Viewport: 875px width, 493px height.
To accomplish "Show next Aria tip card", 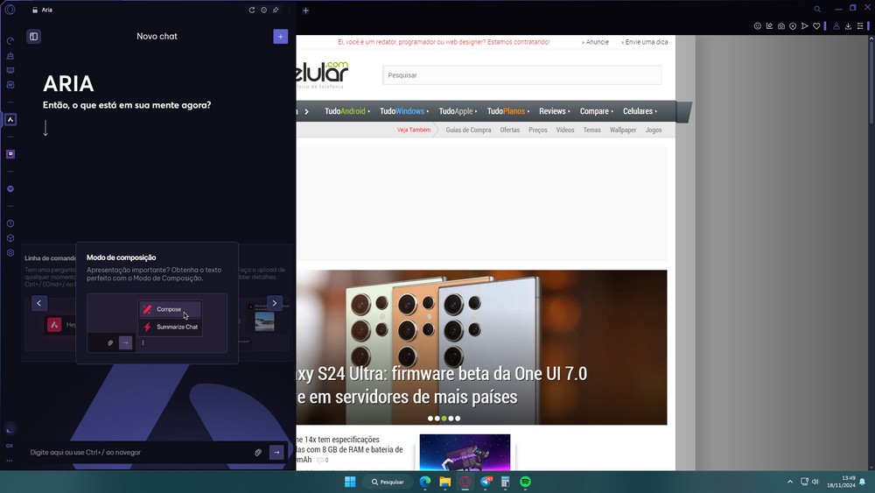I will click(x=275, y=303).
